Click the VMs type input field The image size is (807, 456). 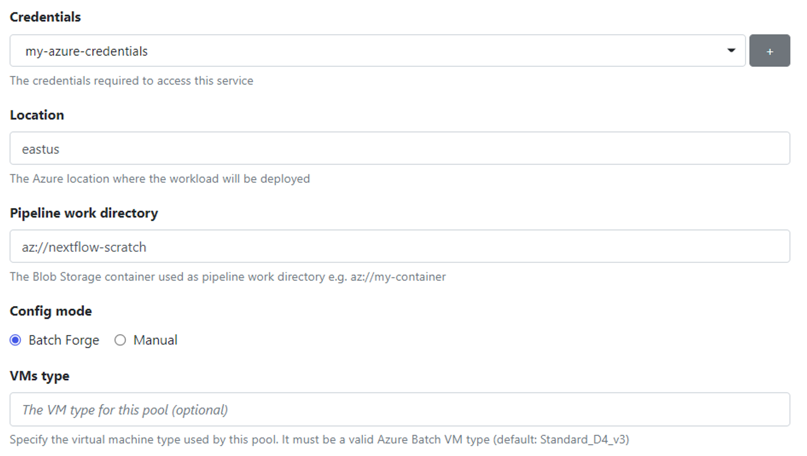tap(399, 410)
